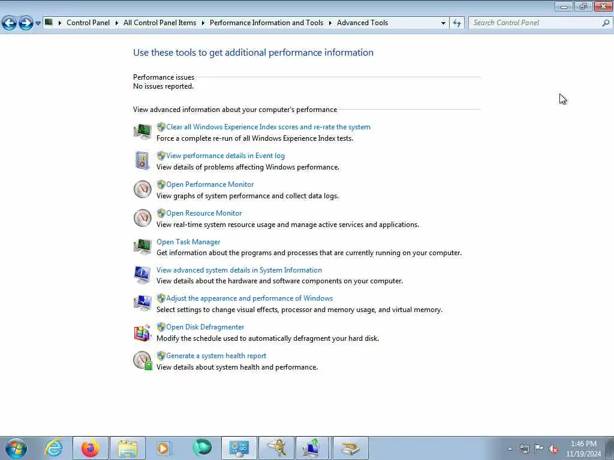Click the Forward arrow button
614x460 pixels.
(26, 23)
